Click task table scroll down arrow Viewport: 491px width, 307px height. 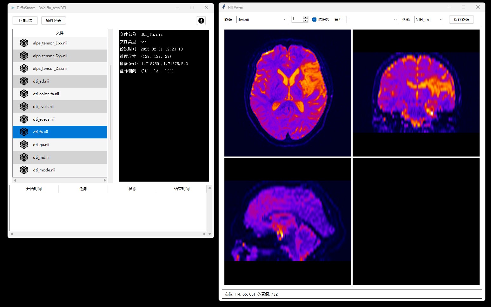point(210,234)
